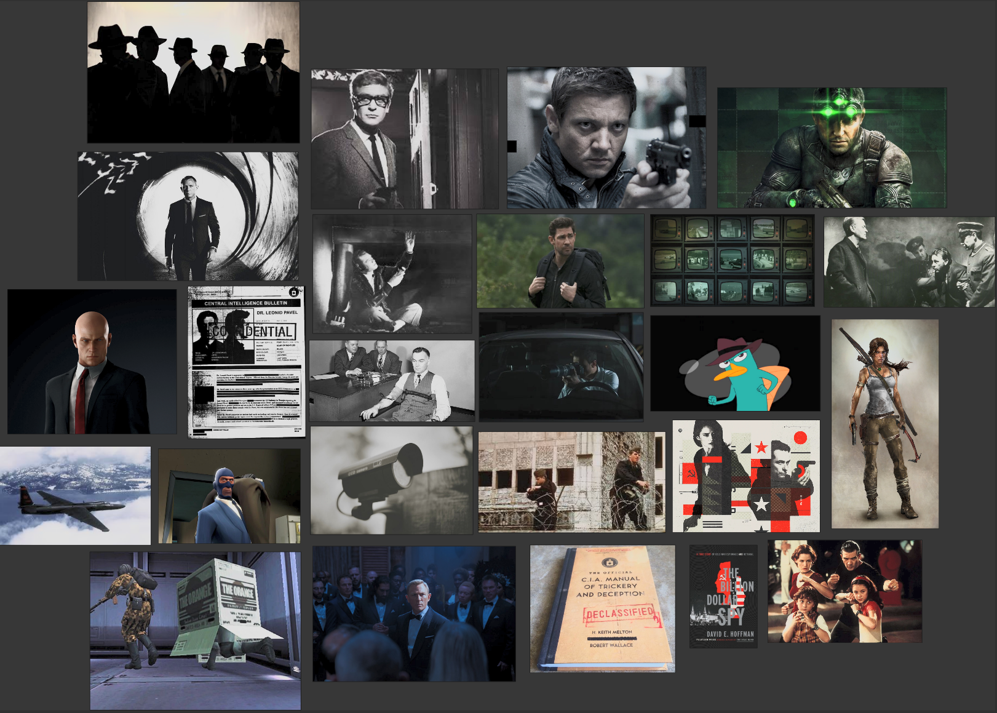Select the vintage photo with uniformed officers
This screenshot has width=997, height=713.
pyautogui.click(x=910, y=262)
